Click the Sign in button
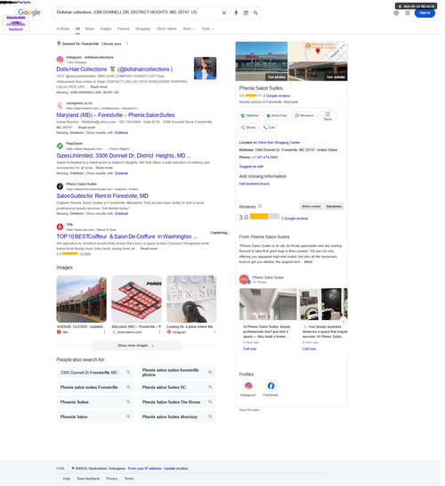 [425, 12]
